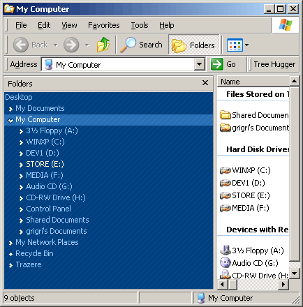This screenshot has width=303, height=307.
Task: Select WINXP (C:) drive icon in list
Action: pos(225,170)
